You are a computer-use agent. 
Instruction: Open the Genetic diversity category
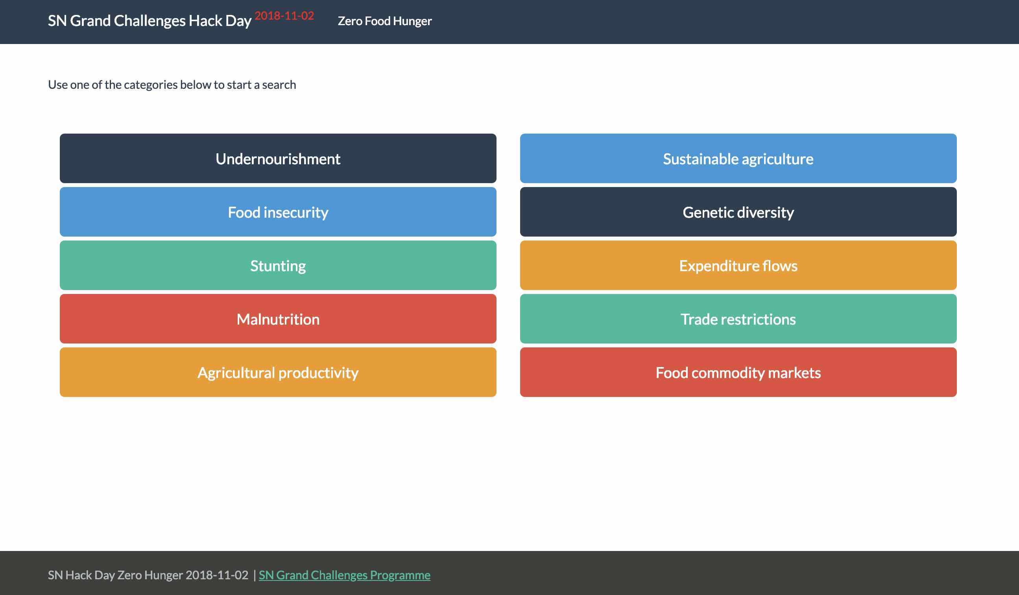tap(738, 212)
